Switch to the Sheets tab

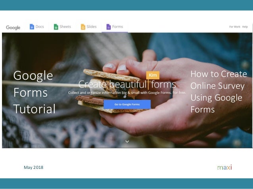[65, 27]
